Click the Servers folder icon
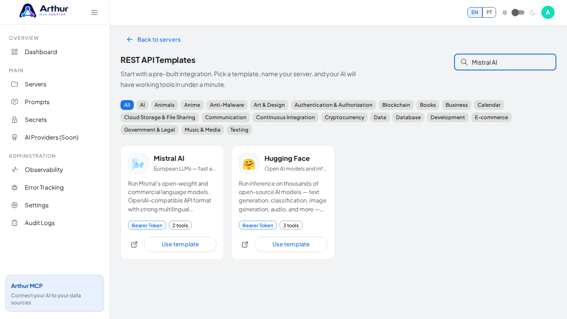The image size is (567, 319). tap(15, 84)
